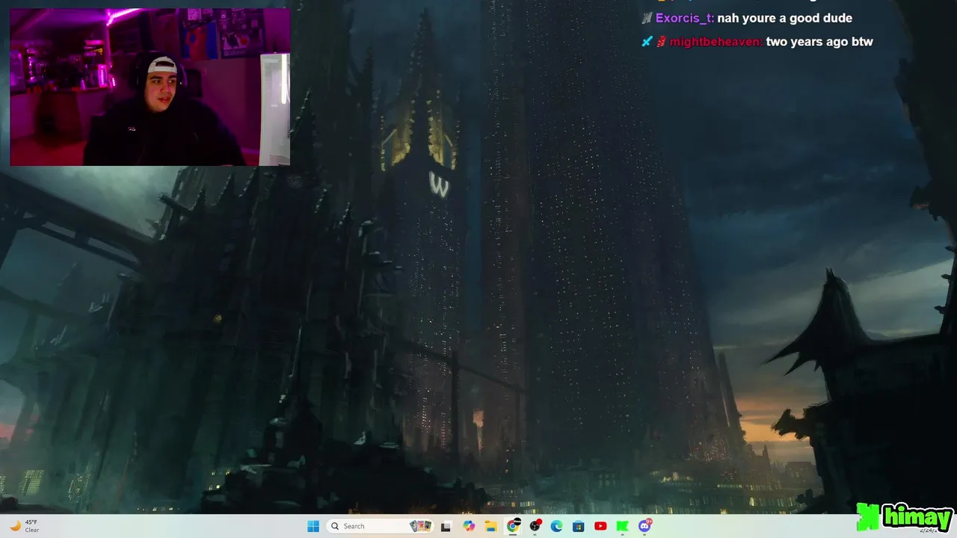
Task: Click the chat message "nah youre a good dude"
Action: [784, 18]
